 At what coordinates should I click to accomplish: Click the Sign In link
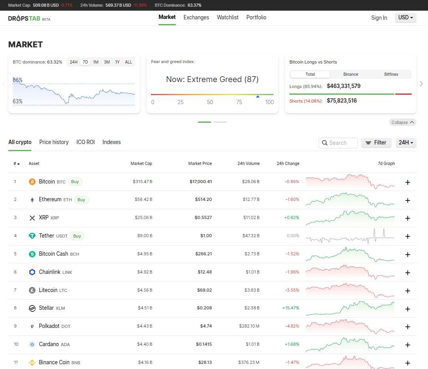coord(379,18)
